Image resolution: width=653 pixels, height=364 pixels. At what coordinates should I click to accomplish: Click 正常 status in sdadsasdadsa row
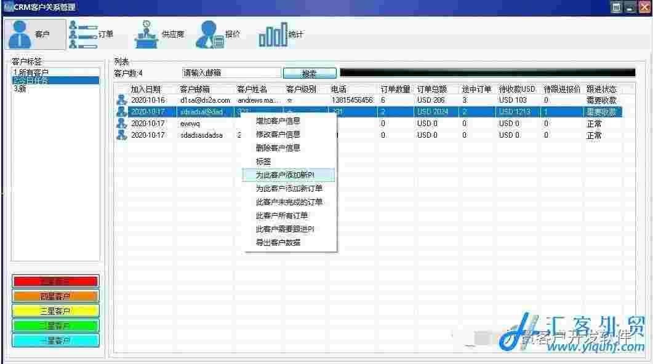(x=594, y=135)
